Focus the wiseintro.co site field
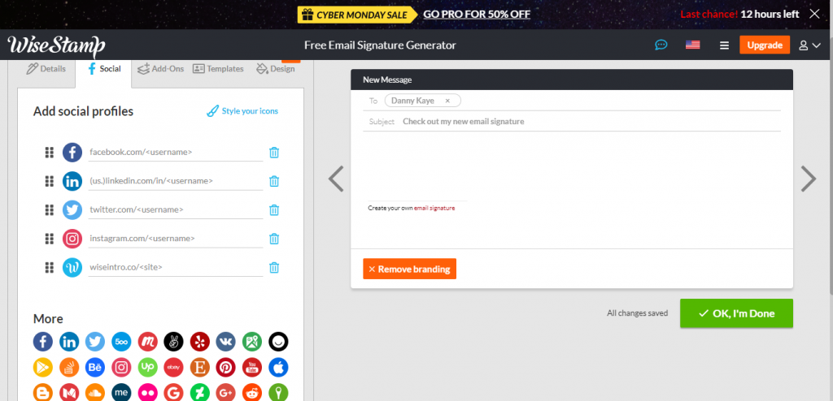The height and width of the screenshot is (401, 833). [176, 267]
